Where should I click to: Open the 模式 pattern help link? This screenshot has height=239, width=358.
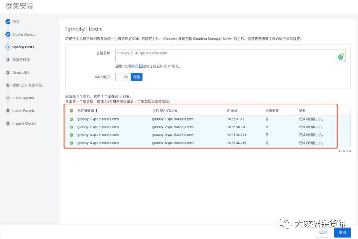(x=135, y=66)
